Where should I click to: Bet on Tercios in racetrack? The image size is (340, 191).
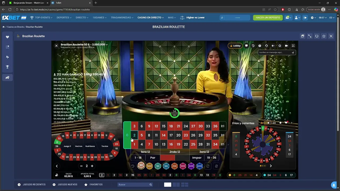(x=105, y=146)
